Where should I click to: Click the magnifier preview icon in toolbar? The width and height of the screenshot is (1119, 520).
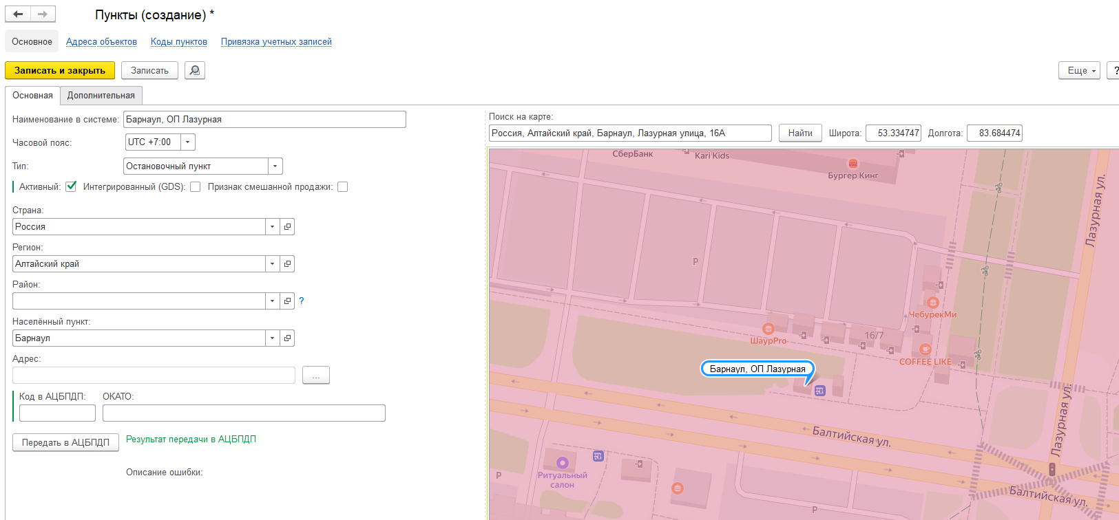(195, 71)
